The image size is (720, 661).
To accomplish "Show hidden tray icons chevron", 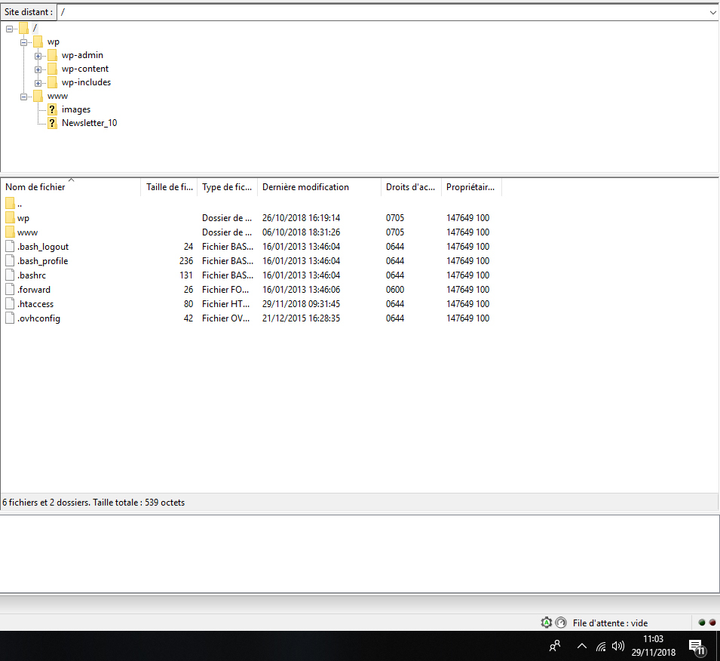I will (x=581, y=647).
